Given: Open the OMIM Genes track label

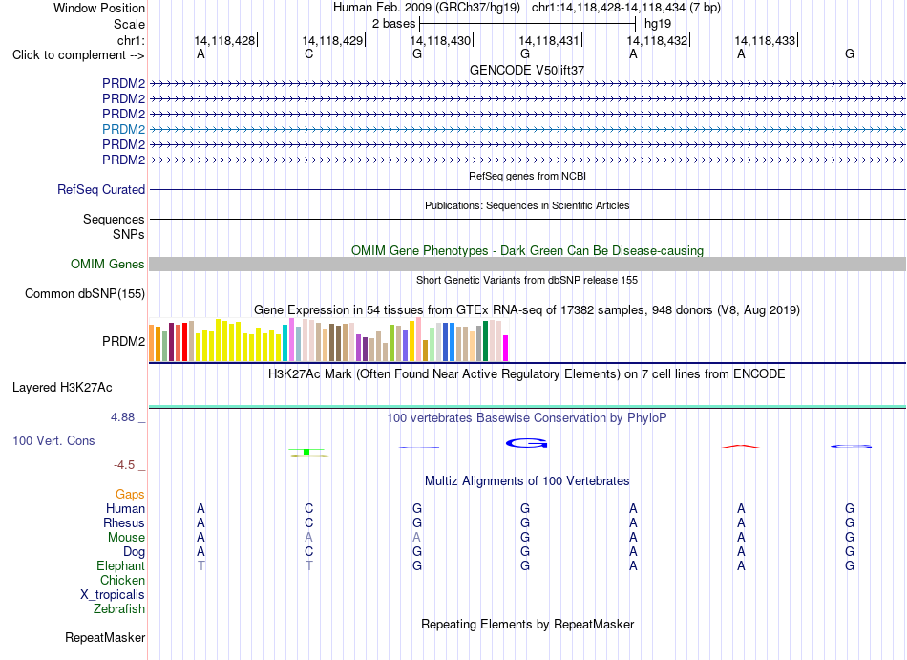Looking at the screenshot, I should [x=108, y=265].
